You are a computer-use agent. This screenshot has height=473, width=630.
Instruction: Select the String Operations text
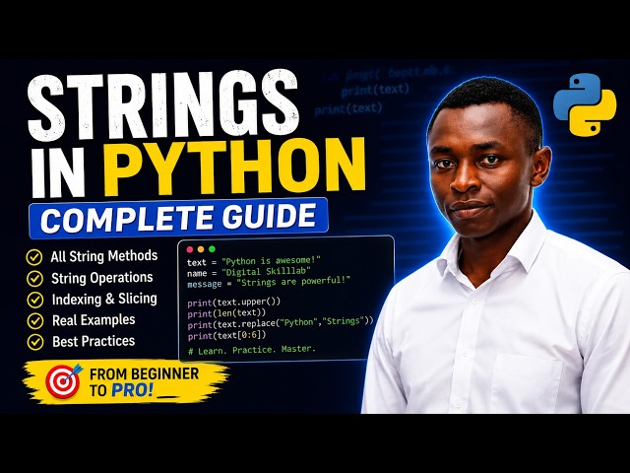click(x=102, y=278)
